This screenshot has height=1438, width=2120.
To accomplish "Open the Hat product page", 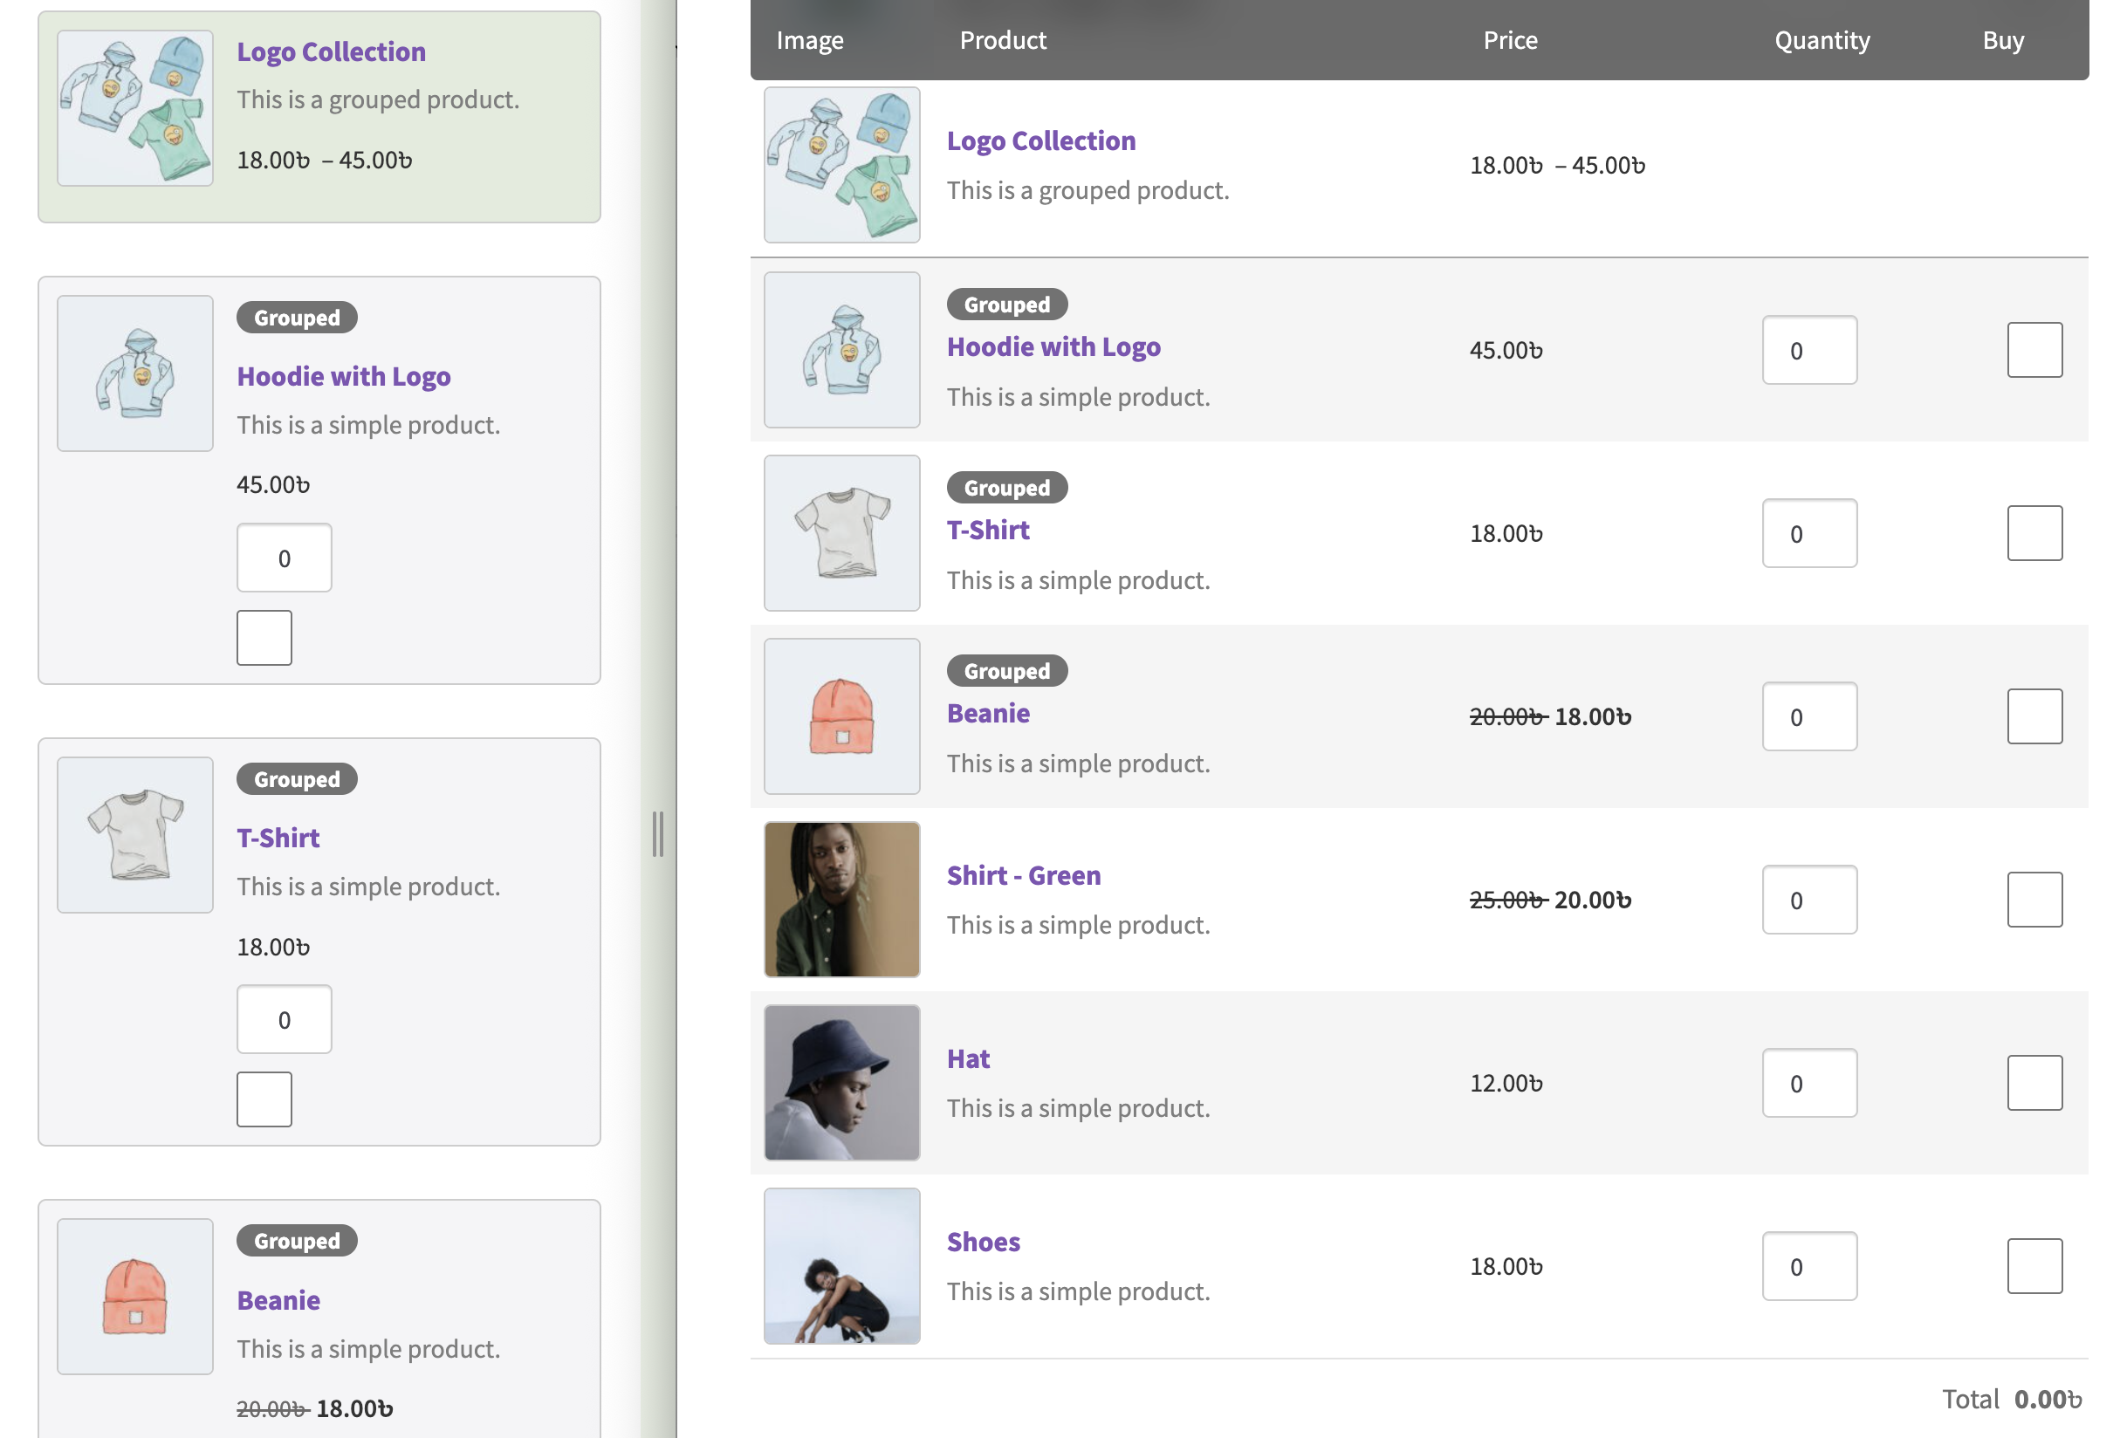I will [968, 1058].
